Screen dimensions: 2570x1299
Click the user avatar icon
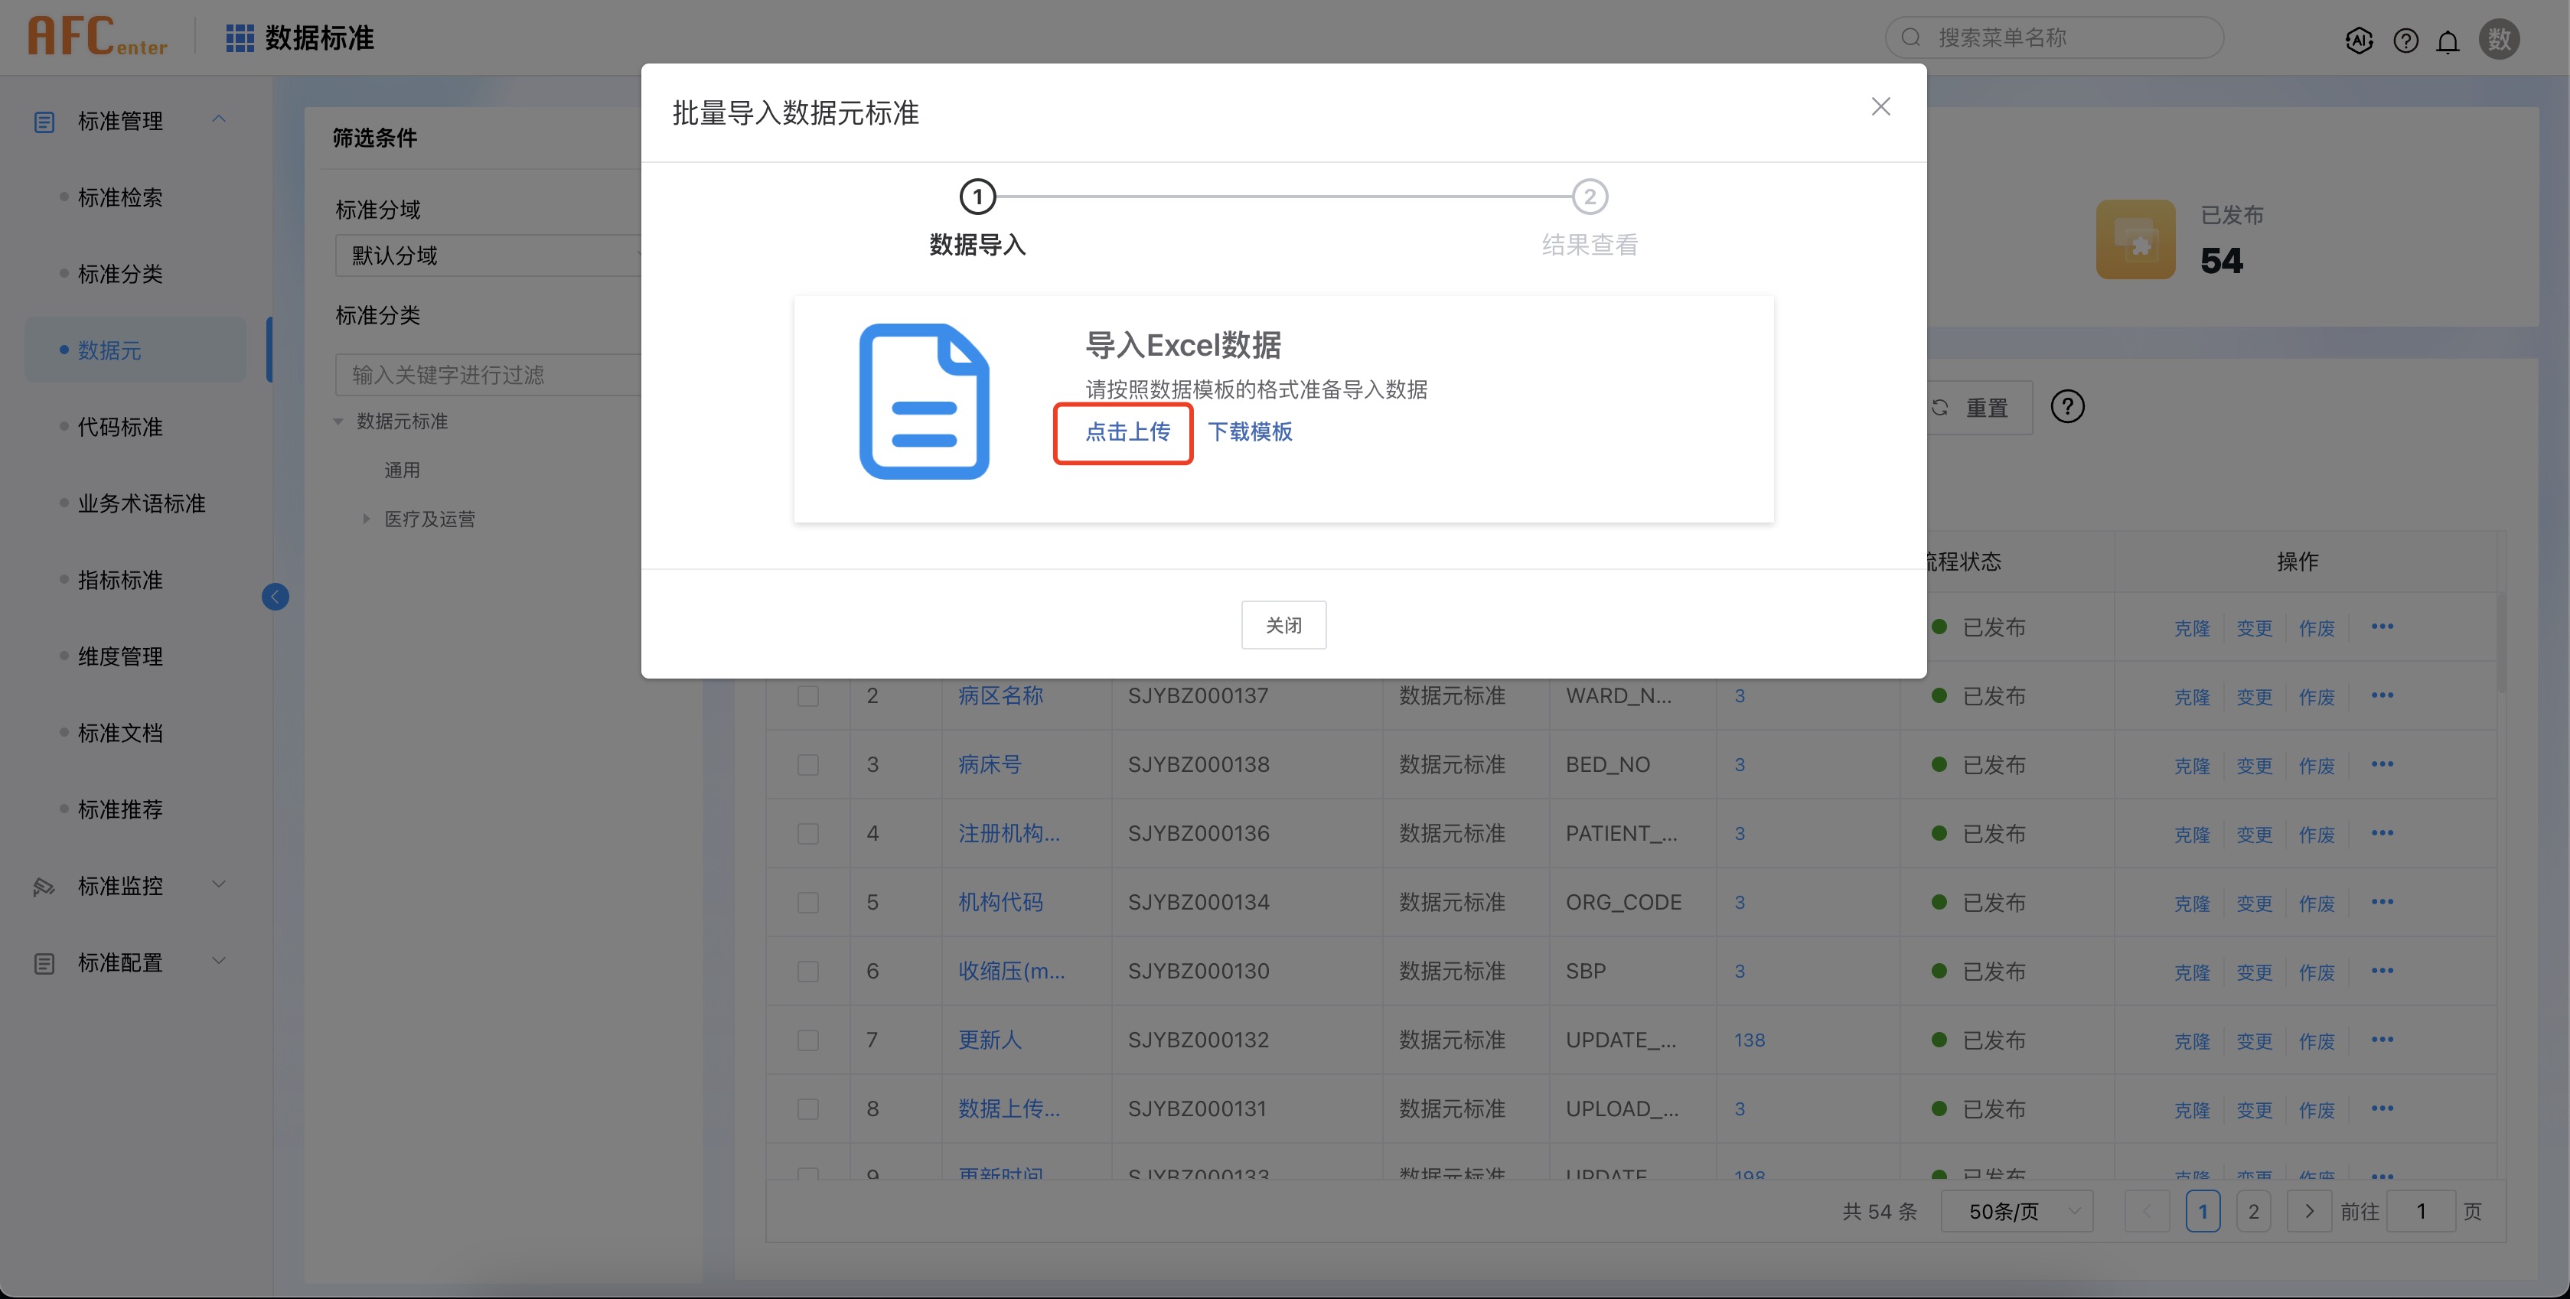tap(2498, 39)
